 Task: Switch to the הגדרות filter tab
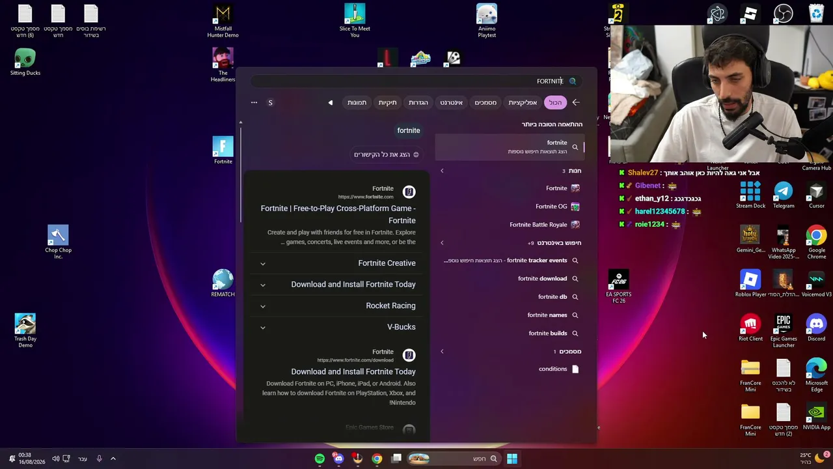pyautogui.click(x=418, y=102)
